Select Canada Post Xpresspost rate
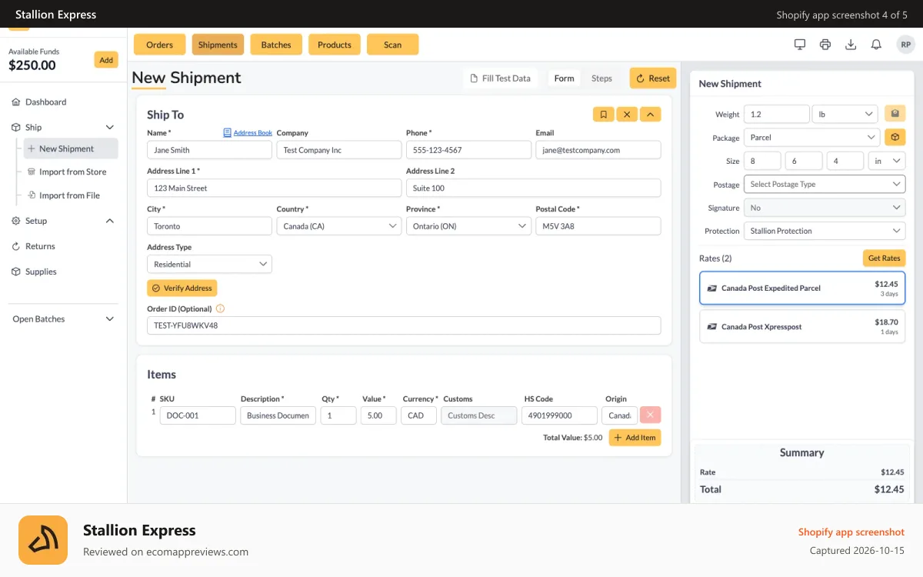The image size is (923, 577). click(x=802, y=326)
